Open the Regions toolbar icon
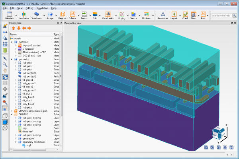 pos(63,16)
